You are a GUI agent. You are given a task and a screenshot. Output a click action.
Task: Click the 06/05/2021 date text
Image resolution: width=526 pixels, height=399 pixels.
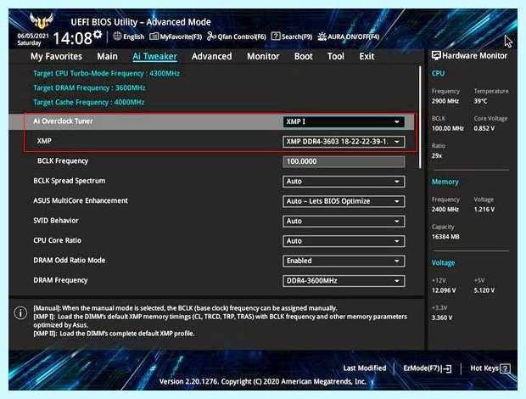33,36
